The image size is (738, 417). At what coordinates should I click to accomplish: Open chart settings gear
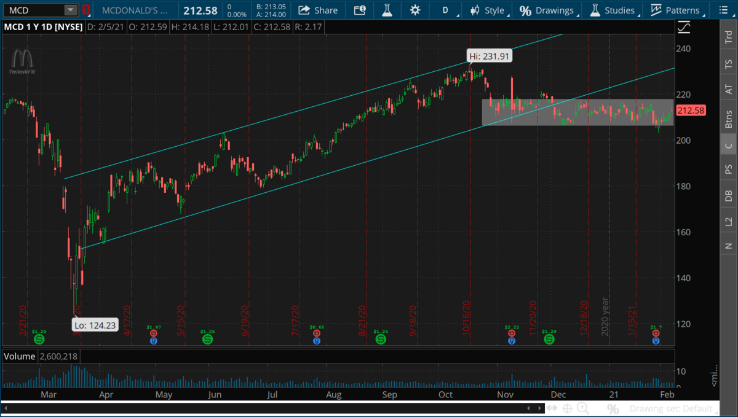pos(415,10)
